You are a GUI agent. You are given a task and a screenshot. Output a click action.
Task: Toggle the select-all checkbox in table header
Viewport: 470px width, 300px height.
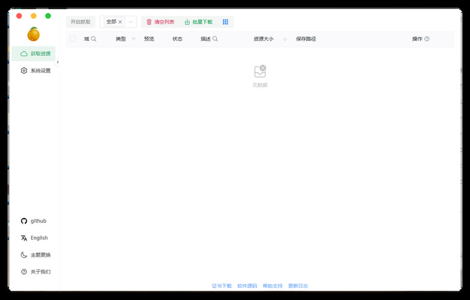(x=73, y=39)
